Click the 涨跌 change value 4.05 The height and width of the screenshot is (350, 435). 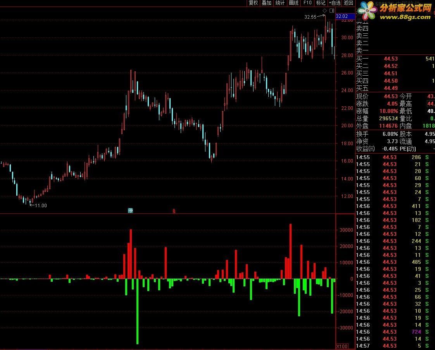point(392,104)
